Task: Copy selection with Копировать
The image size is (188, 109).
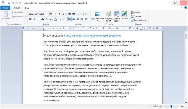Action: (18, 16)
